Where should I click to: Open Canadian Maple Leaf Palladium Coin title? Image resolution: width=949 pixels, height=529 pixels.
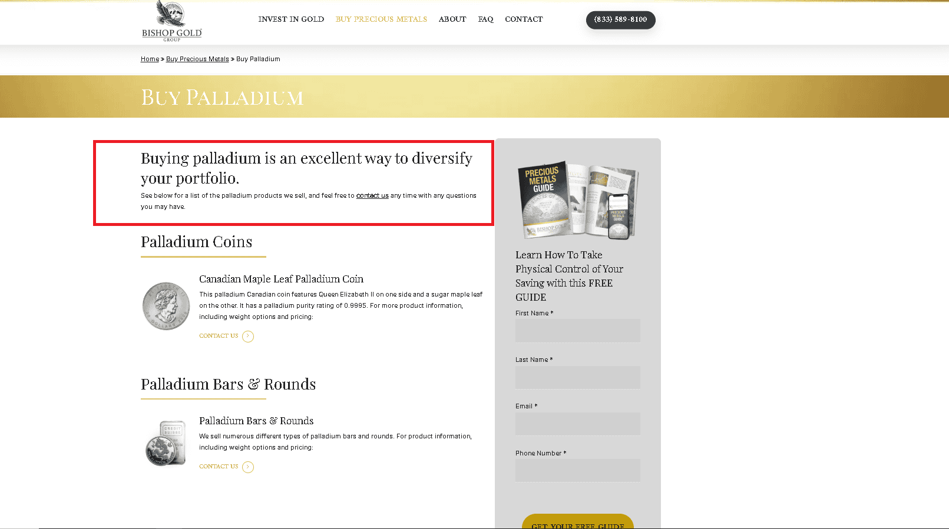281,279
